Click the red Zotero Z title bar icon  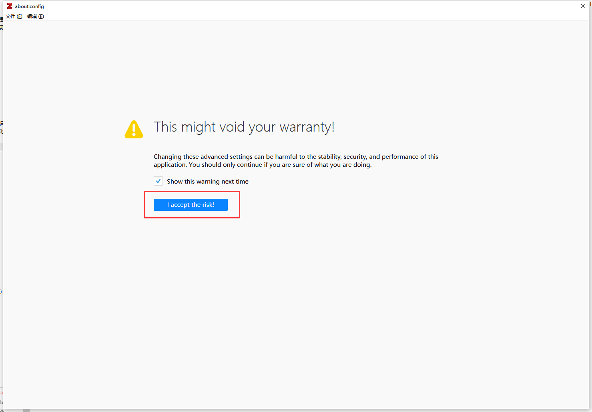[x=10, y=6]
